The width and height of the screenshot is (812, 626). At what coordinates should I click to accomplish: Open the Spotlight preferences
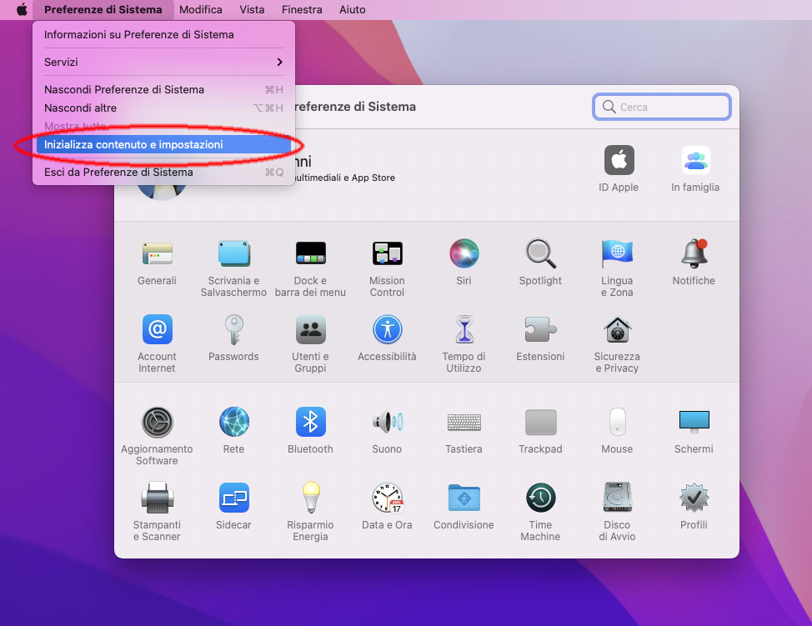[x=540, y=253]
